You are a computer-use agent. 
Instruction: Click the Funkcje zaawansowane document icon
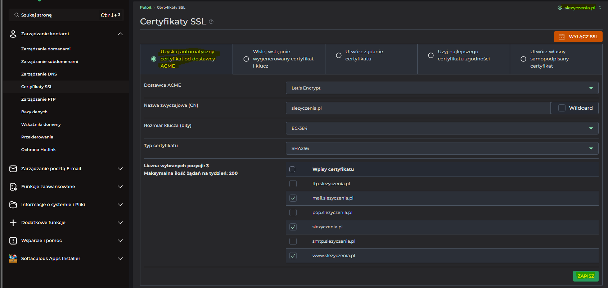click(13, 187)
